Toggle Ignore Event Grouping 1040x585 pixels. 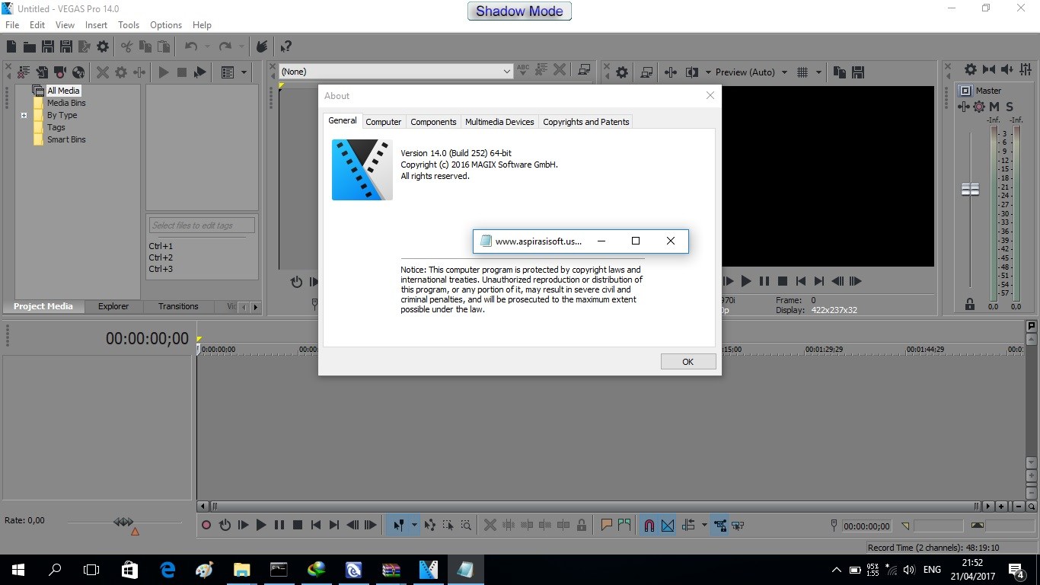point(738,525)
